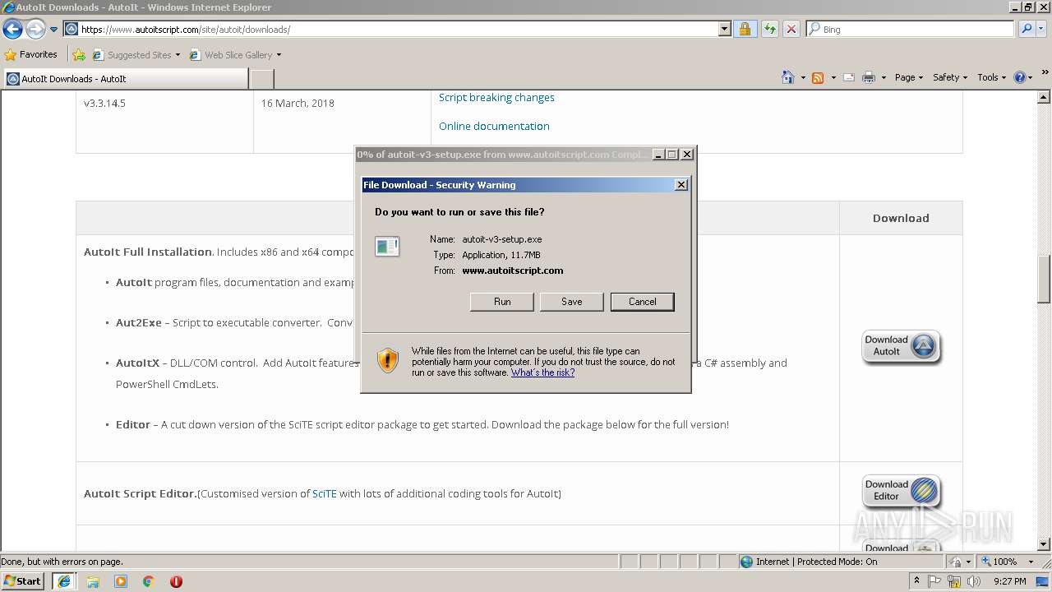Viewport: 1052px width, 592px height.
Task: Click the browser Forward arrow button
Action: tap(35, 30)
